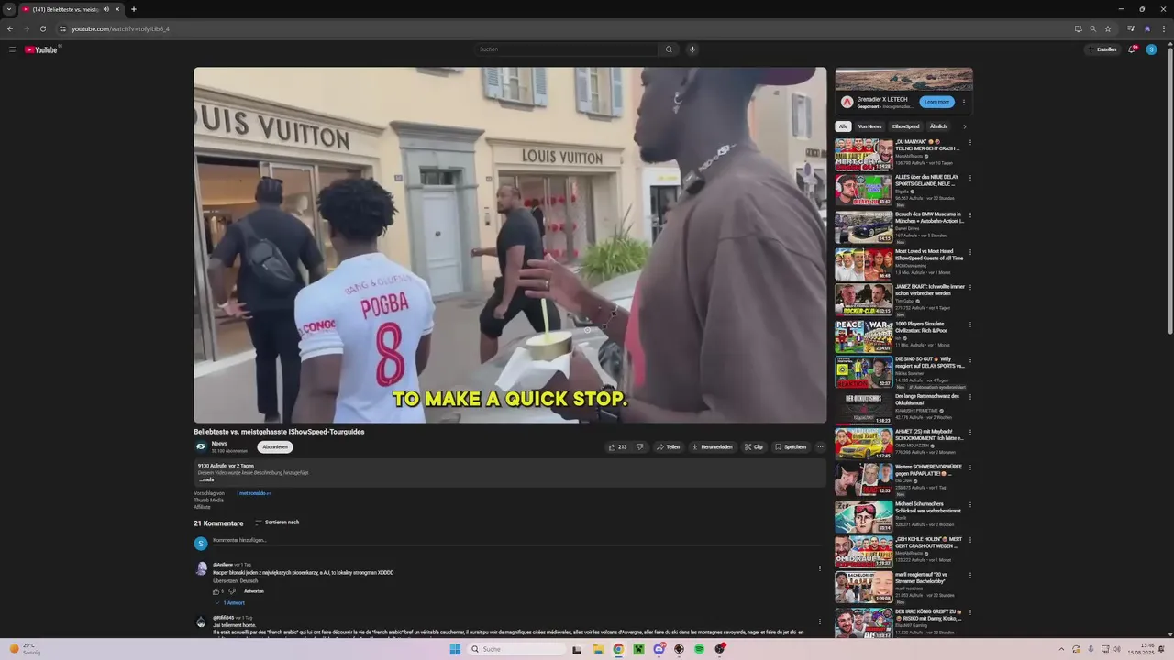Open a new browser tab
1174x660 pixels.
[134, 9]
